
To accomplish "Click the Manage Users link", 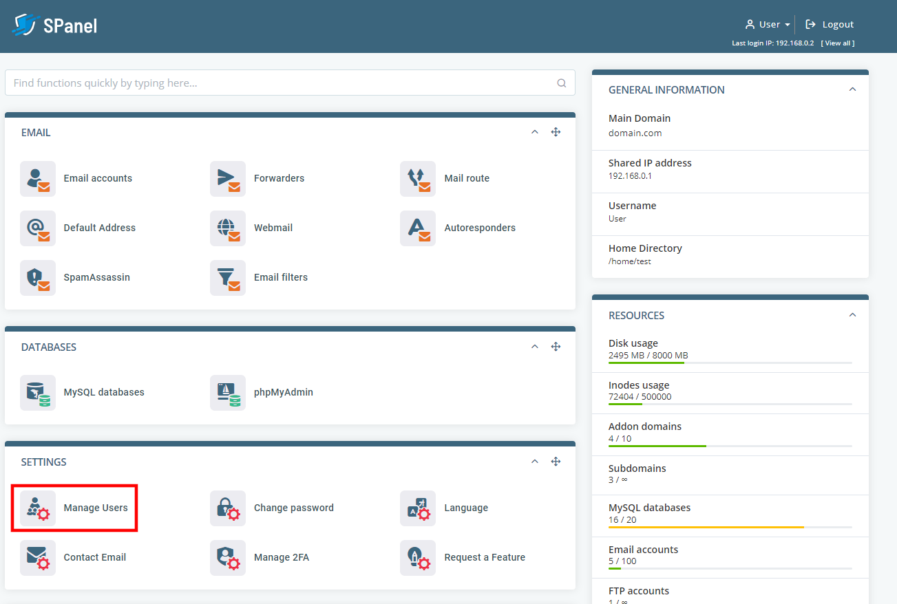I will (95, 508).
